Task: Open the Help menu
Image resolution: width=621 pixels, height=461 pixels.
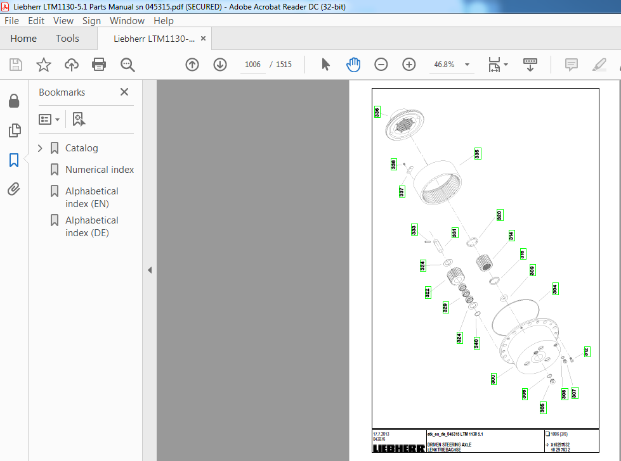Action: click(x=164, y=20)
